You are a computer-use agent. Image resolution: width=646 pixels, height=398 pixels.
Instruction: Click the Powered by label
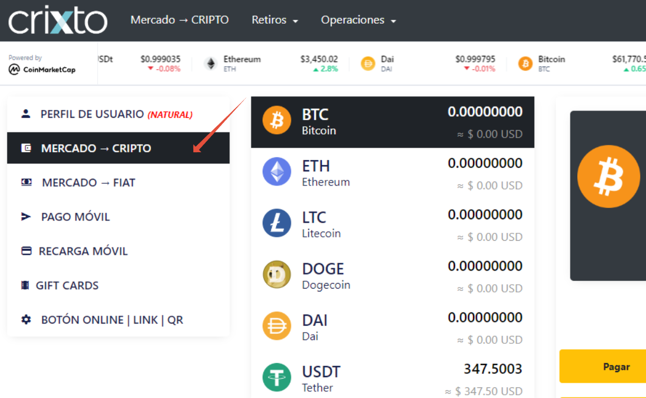[25, 58]
